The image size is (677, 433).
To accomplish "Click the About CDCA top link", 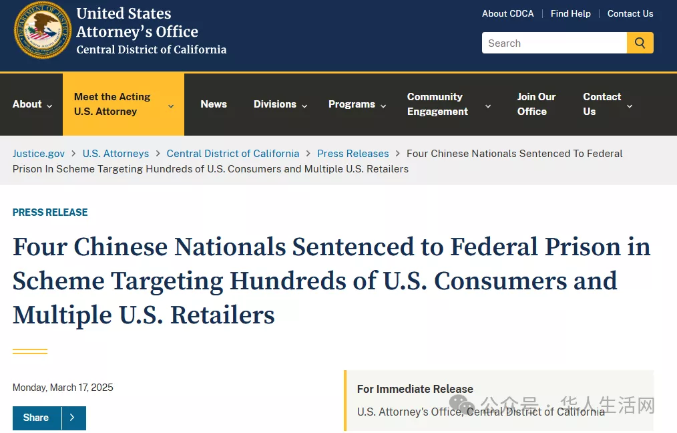I will (507, 13).
